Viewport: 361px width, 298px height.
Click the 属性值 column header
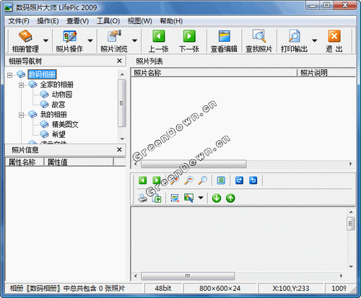click(x=79, y=162)
